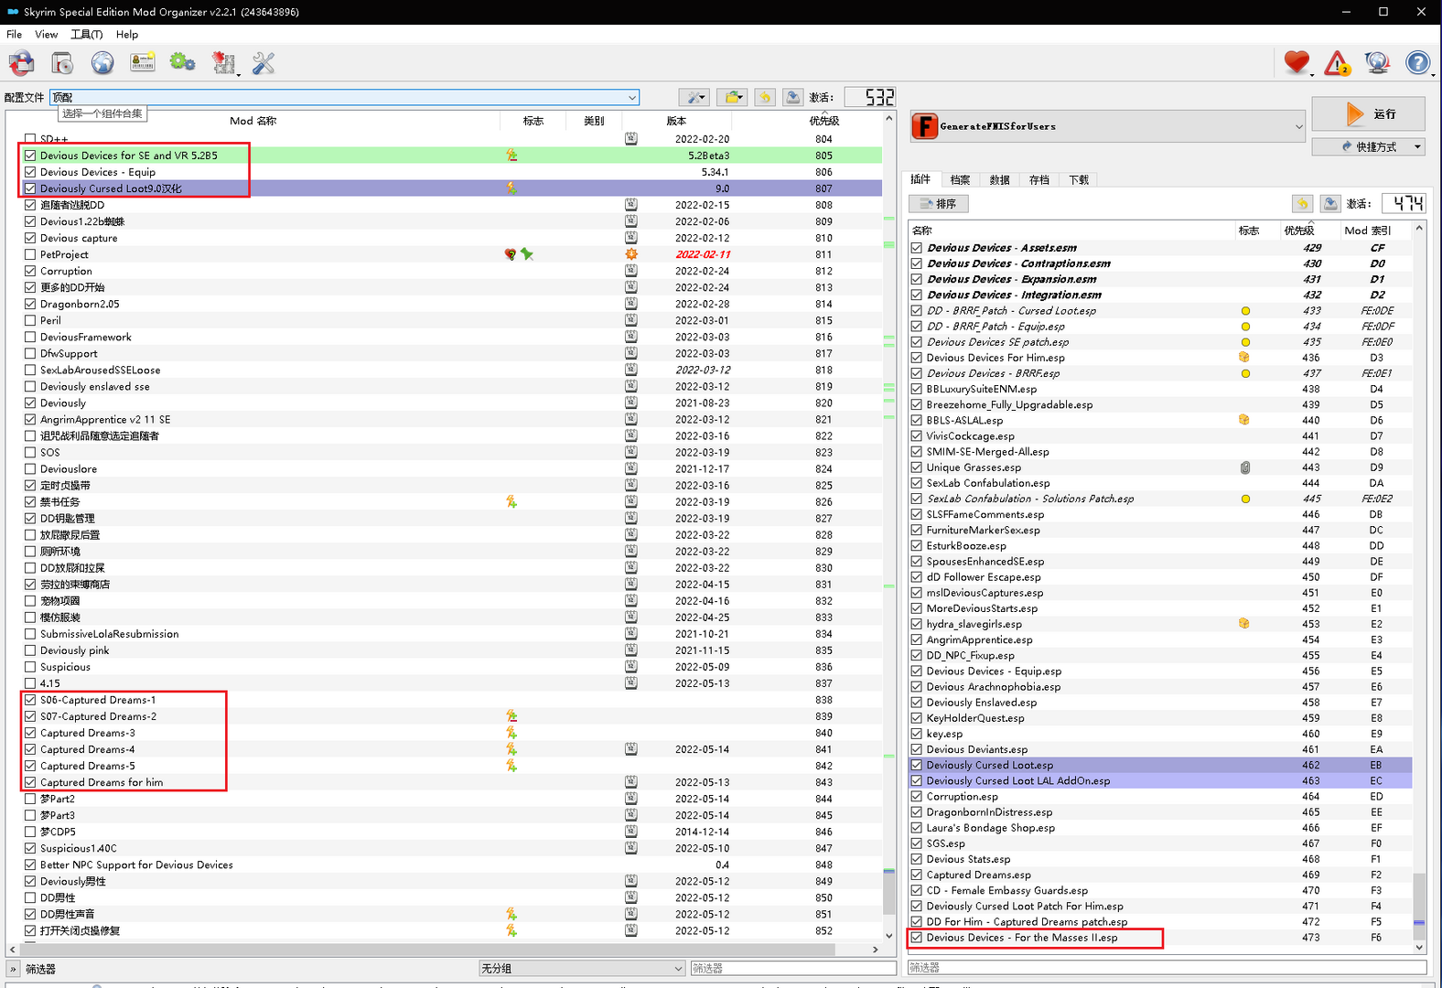
Task: Open the folder shortcuts dropdown button
Action: 732,97
